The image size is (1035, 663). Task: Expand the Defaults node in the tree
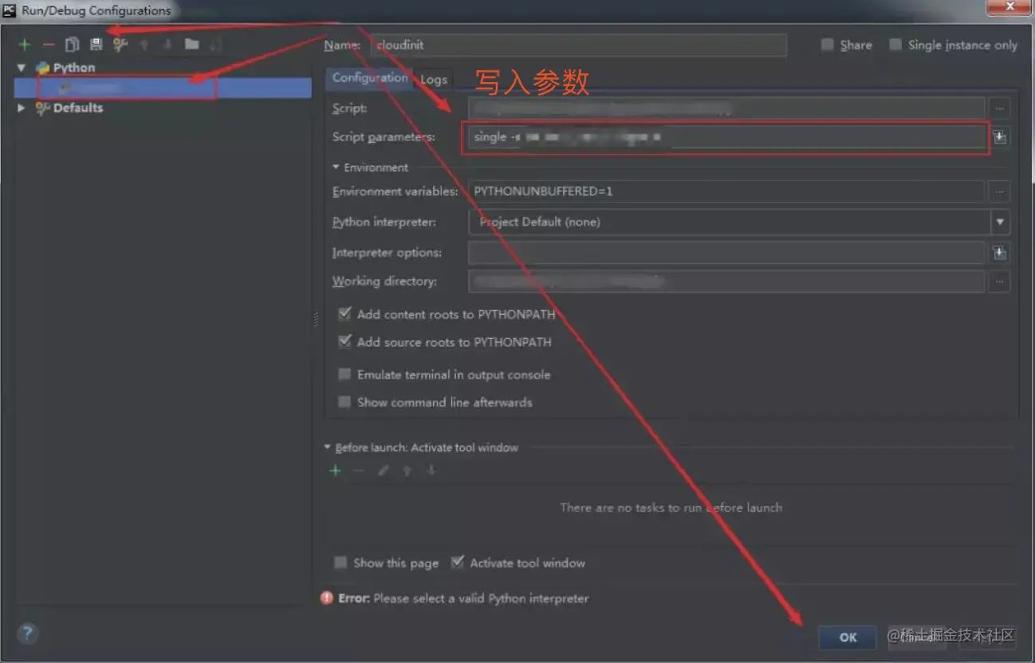22,108
